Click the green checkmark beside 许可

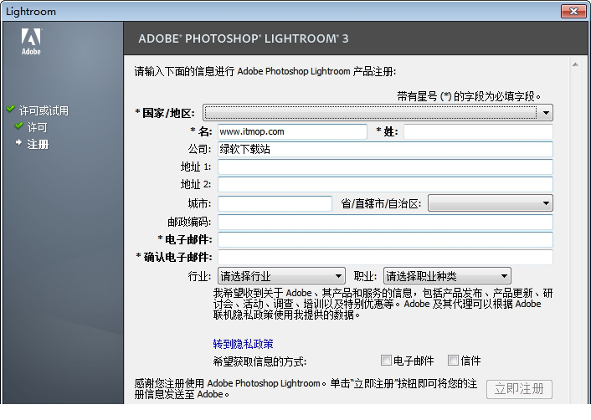pos(18,125)
